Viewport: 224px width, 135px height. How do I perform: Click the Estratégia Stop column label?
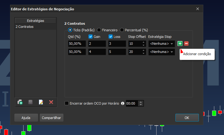(160, 37)
